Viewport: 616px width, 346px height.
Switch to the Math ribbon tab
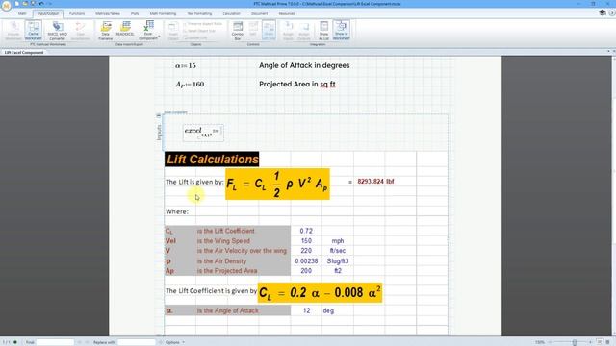[22, 13]
